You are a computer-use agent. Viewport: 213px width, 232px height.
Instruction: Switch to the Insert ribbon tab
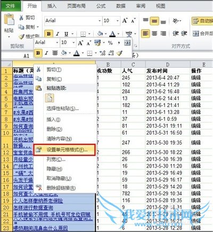tap(52, 6)
